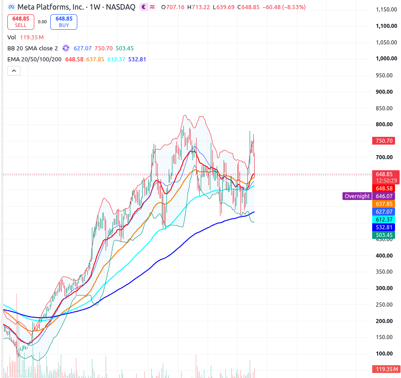The height and width of the screenshot is (378, 401).
Task: Click the 0.00 spread value between Sell and Buy
Action: point(42,22)
